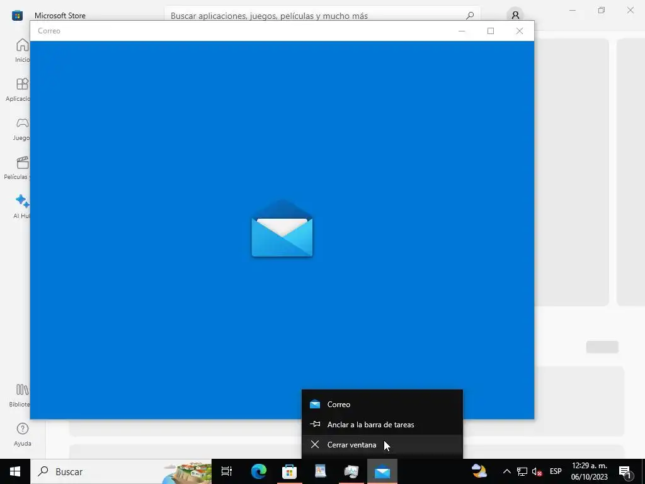
Task: Click the Correo mail taskbar icon
Action: (x=382, y=471)
